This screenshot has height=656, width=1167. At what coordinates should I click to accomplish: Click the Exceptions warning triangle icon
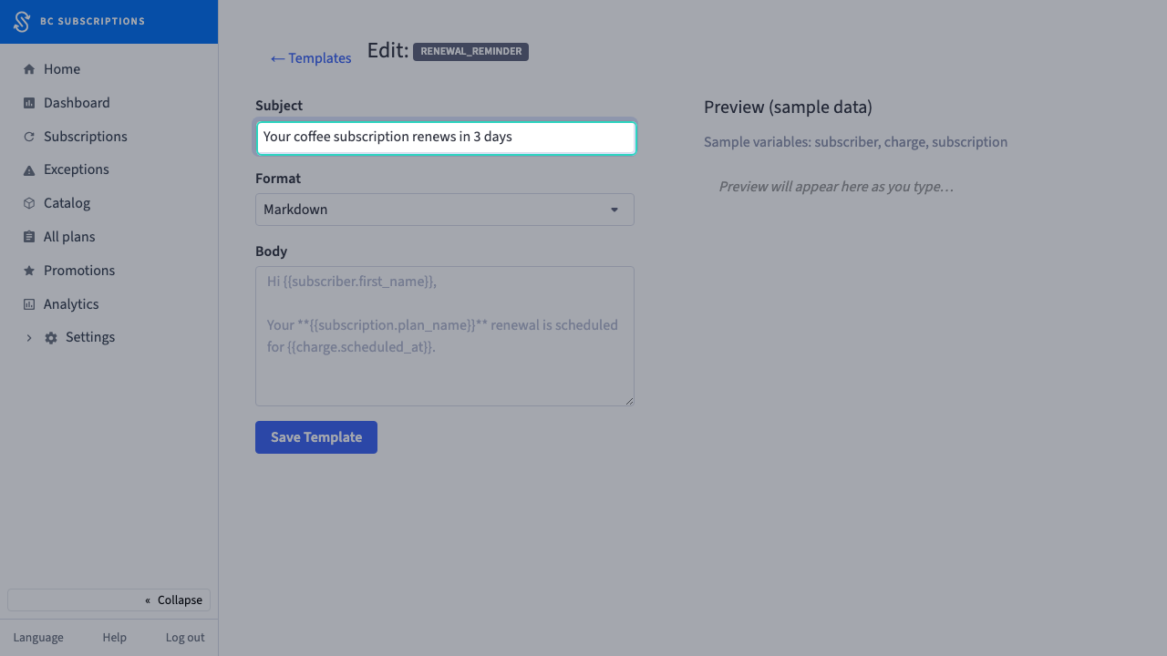(x=29, y=170)
